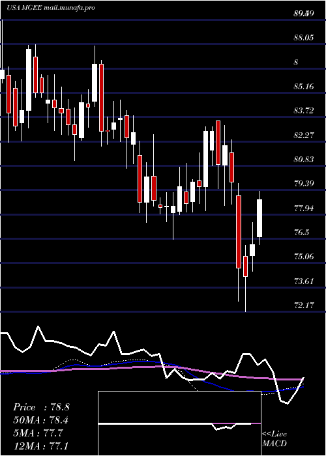Image resolution: width=326 pixels, height=456 pixels.
Task: Click the 79.39 price axis label
Action: 304,184
